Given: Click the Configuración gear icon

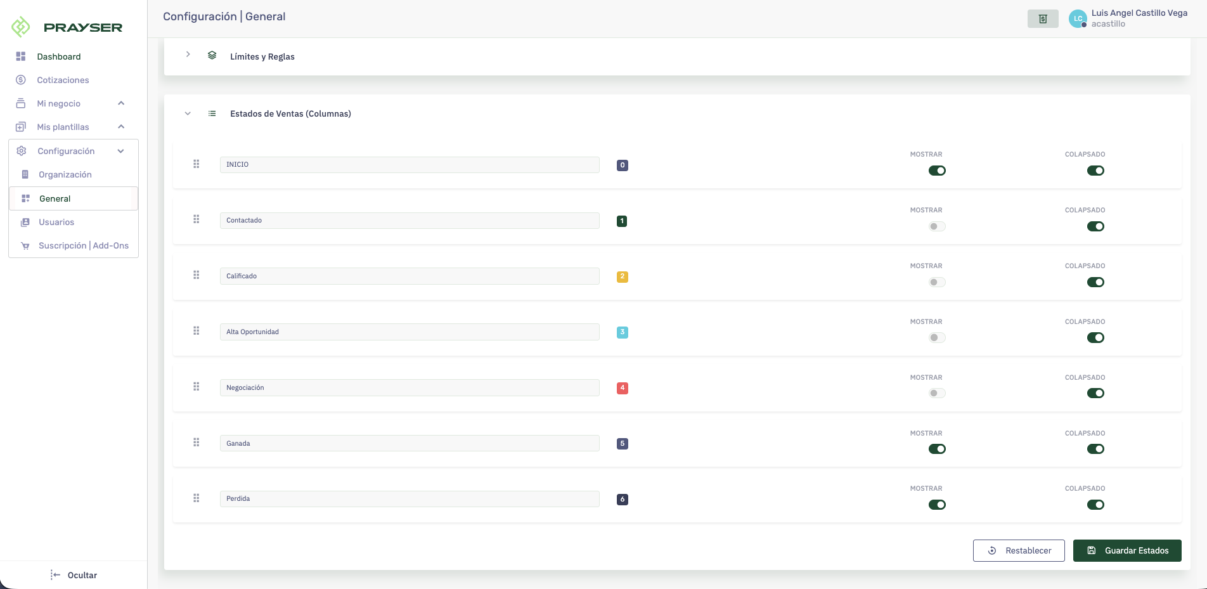Looking at the screenshot, I should tap(22, 151).
